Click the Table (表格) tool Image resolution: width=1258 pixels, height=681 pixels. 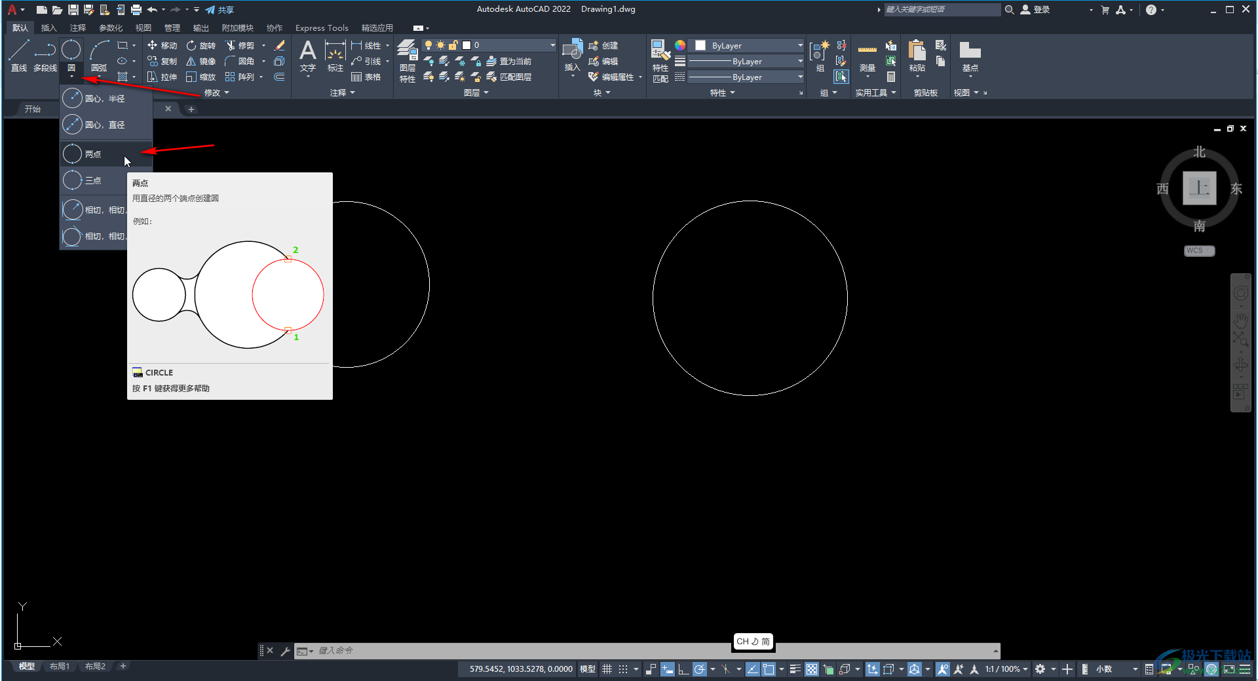click(366, 77)
